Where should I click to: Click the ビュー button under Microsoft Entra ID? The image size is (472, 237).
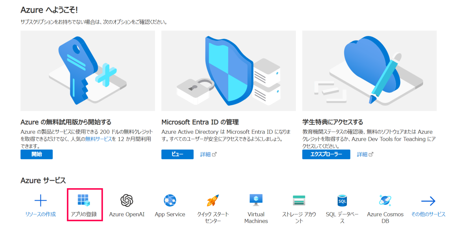tap(177, 154)
